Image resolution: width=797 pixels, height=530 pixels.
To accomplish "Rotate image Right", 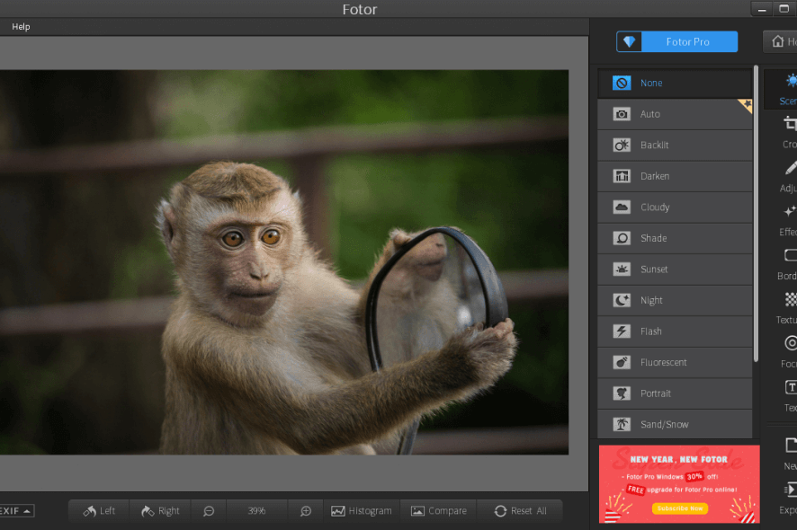I will pyautogui.click(x=160, y=511).
